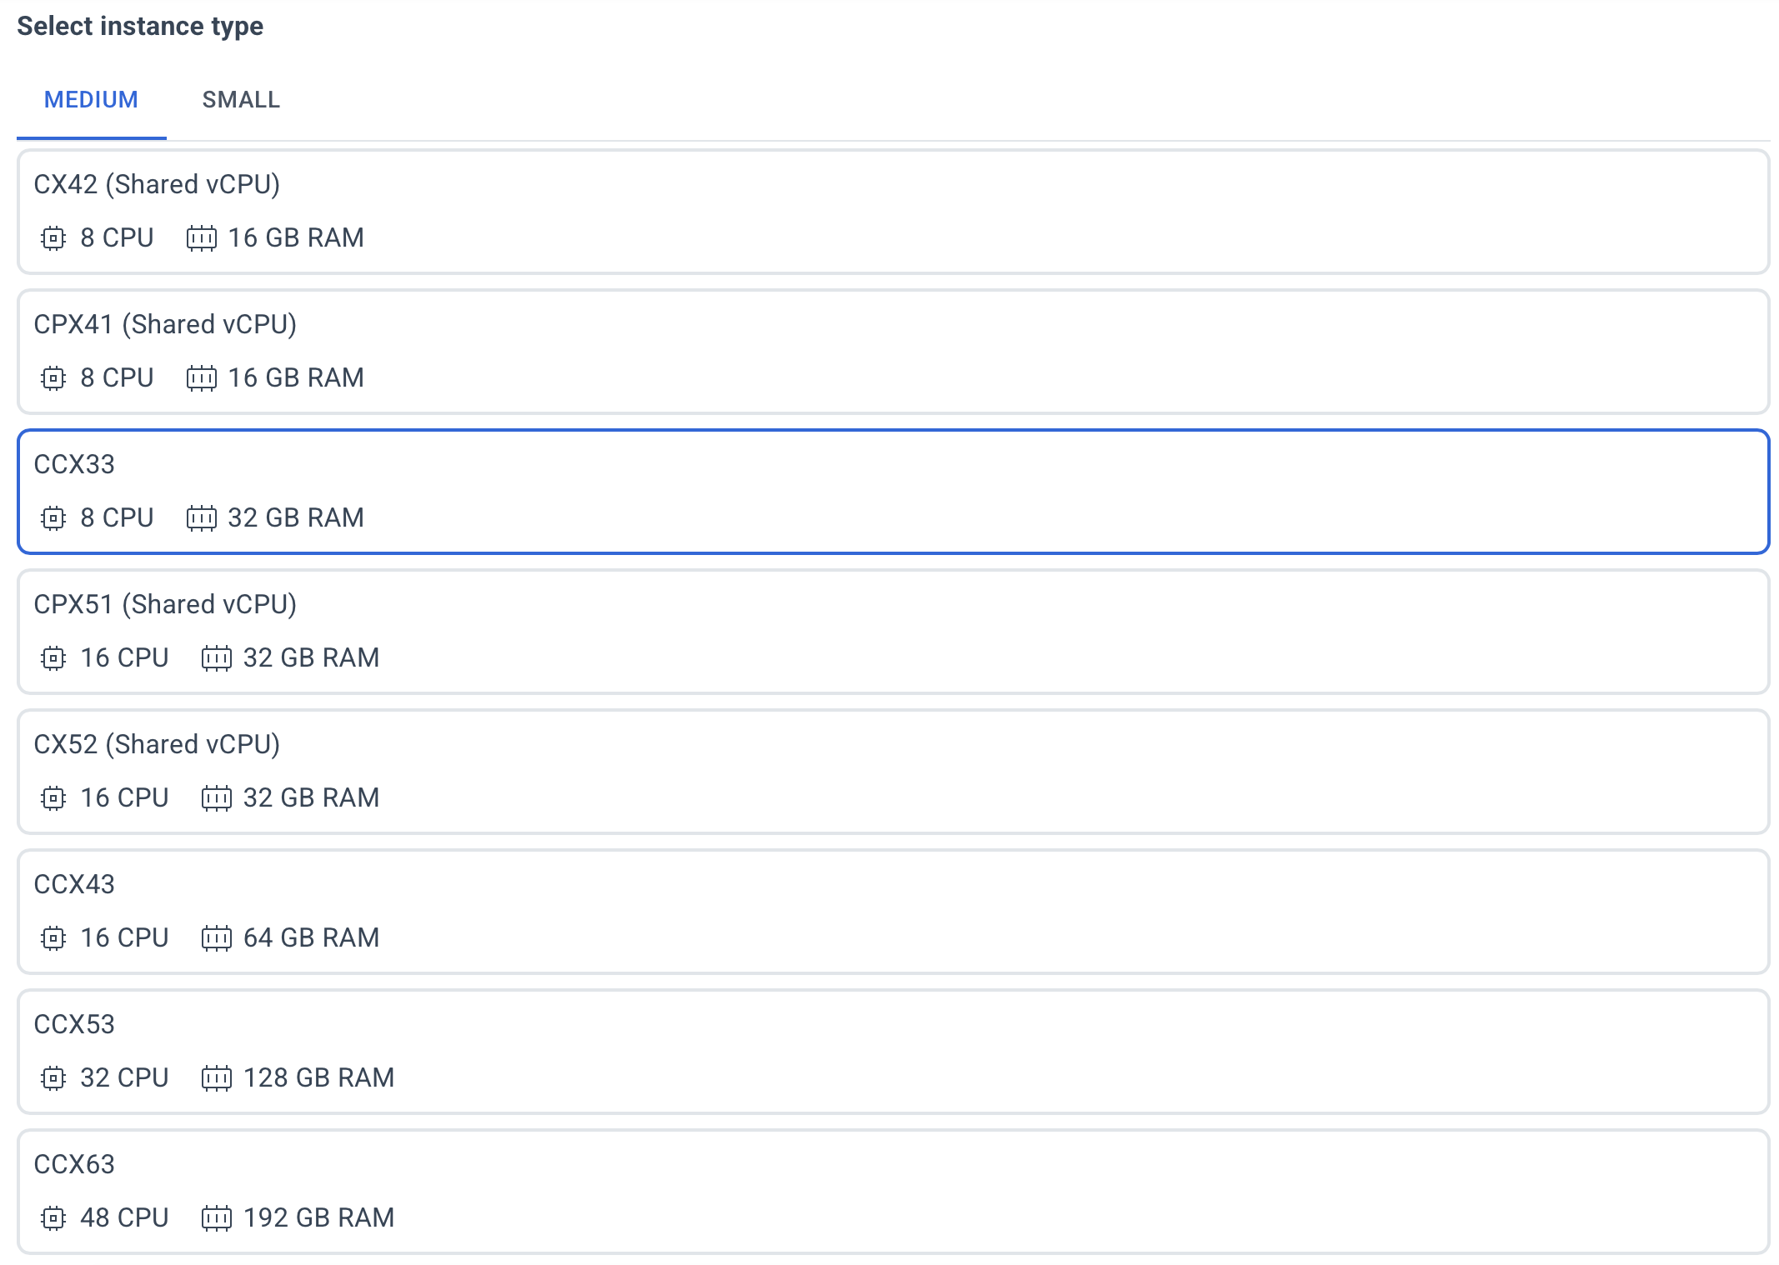Click the CPU icon in CCX63 card
Viewport: 1779px width, 1265px height.
[x=53, y=1218]
